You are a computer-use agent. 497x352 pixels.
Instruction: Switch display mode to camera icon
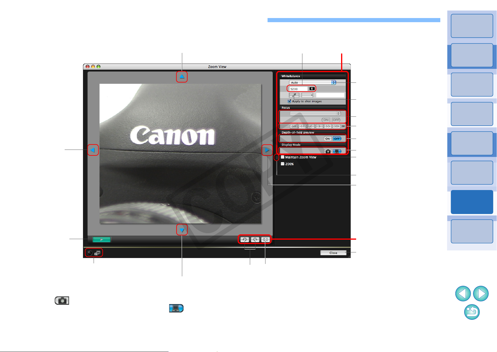[328, 151]
